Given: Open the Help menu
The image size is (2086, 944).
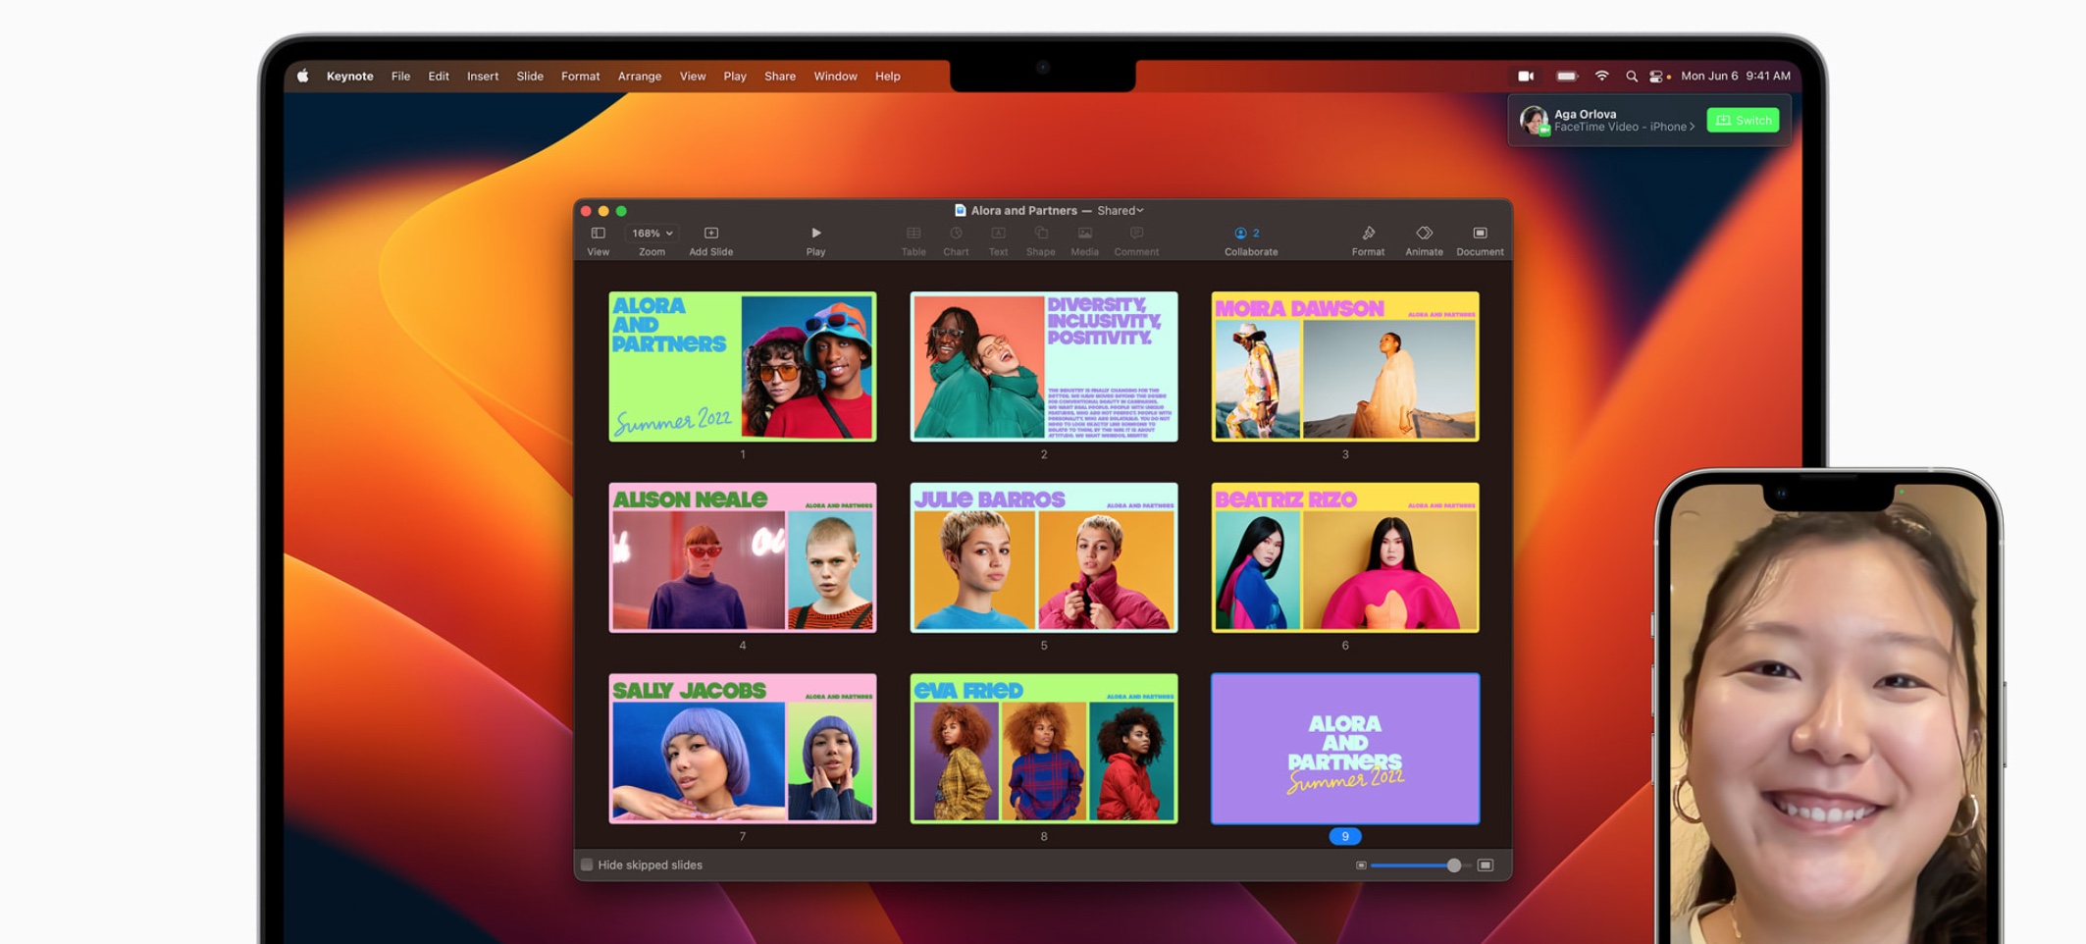Looking at the screenshot, I should click(887, 76).
